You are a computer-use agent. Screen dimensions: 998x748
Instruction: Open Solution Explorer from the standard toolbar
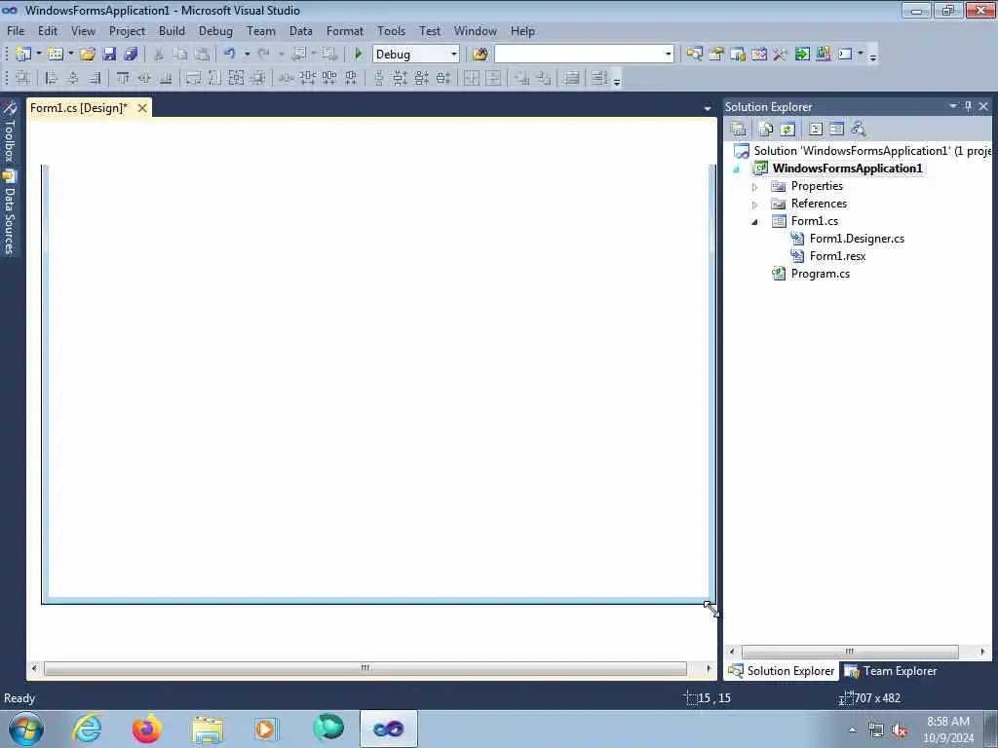[694, 55]
